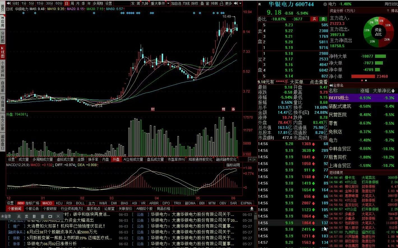Open 多周期 period selector
This screenshot has width=398, height=248.
coord(98,3)
